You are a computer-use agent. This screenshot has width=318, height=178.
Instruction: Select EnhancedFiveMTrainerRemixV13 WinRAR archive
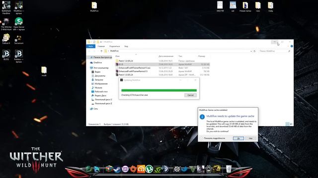(162, 71)
